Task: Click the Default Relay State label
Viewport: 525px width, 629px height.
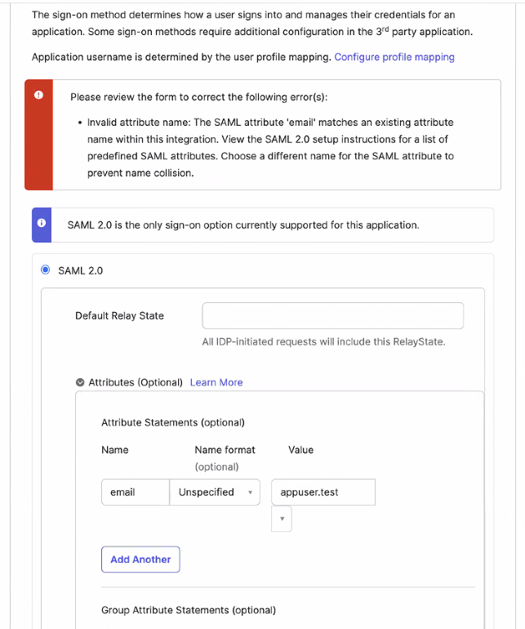Action: coord(119,316)
